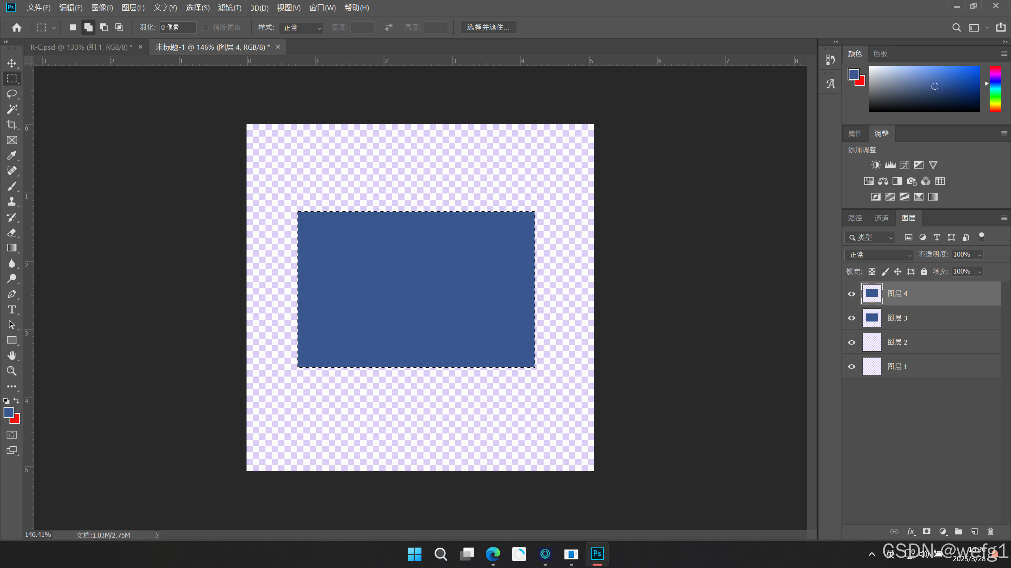1011x568 pixels.
Task: Open the 样式 style dropdown
Action: [x=301, y=28]
